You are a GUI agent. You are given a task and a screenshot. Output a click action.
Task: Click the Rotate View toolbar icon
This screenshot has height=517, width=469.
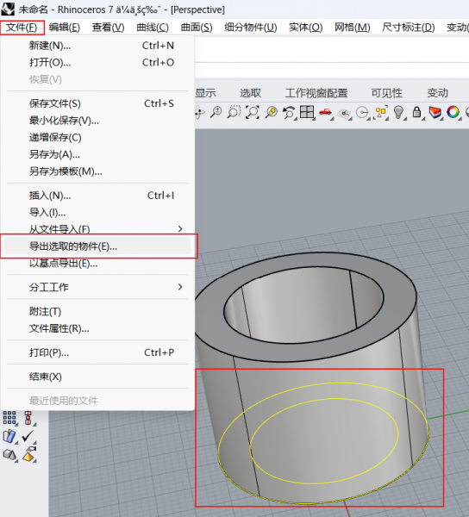coord(199,112)
